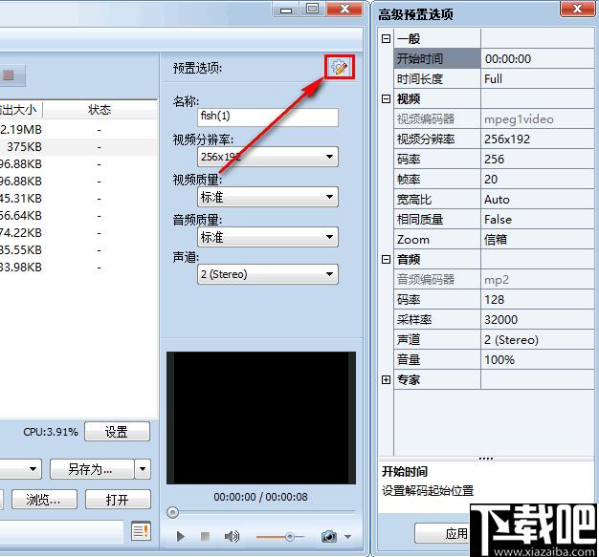Open the 声道 dropdown

pyautogui.click(x=267, y=275)
